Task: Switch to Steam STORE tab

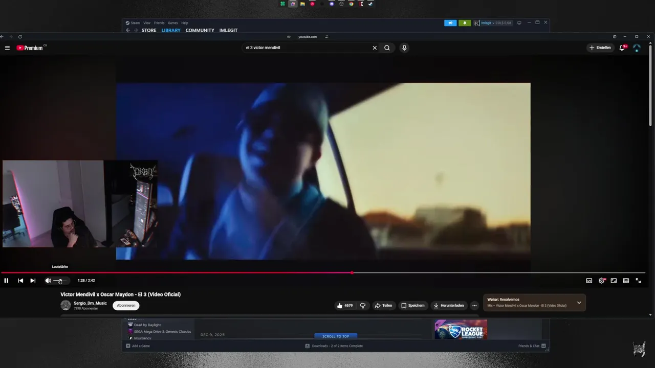Action: (x=149, y=30)
